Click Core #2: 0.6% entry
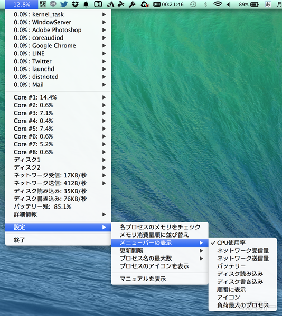 coord(58,105)
